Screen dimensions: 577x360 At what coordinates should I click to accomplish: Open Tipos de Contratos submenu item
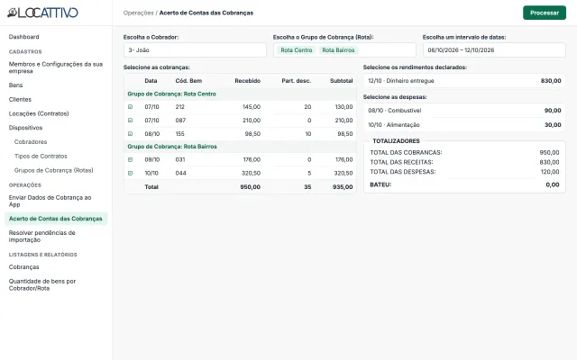click(x=41, y=156)
